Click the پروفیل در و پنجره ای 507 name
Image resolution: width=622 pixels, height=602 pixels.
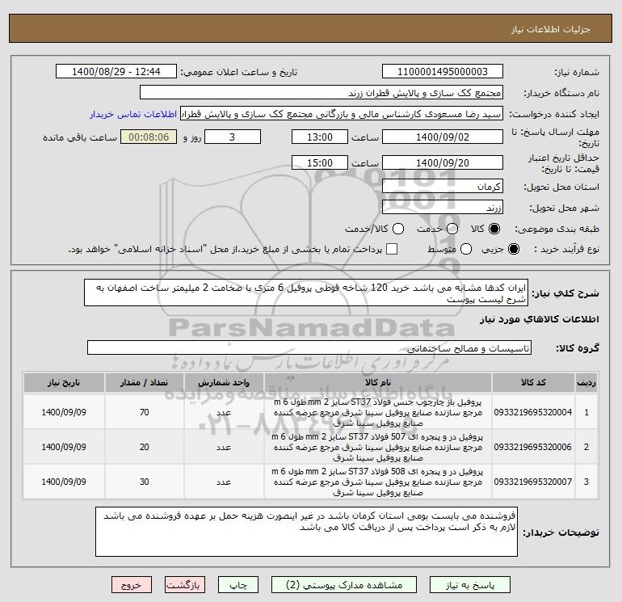pos(378,447)
